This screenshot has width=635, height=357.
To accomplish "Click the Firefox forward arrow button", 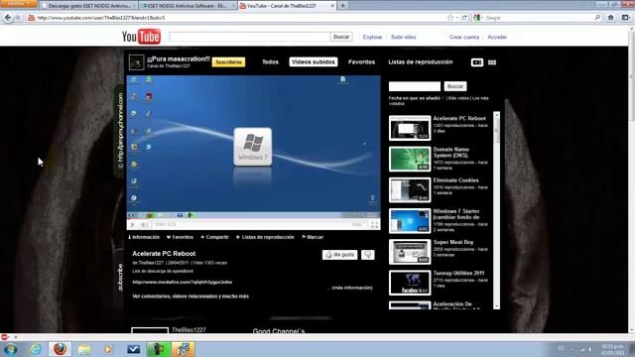I will (18, 18).
